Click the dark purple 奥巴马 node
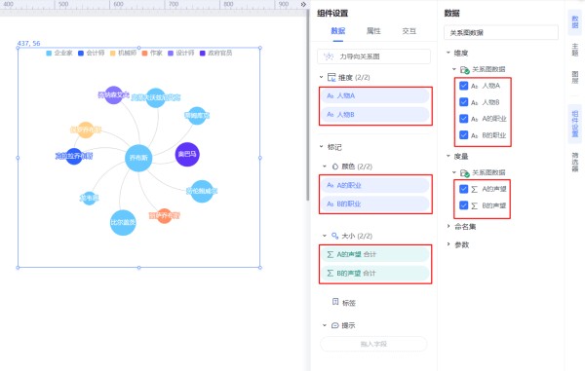Screen dimensions: 585x371 pos(187,154)
